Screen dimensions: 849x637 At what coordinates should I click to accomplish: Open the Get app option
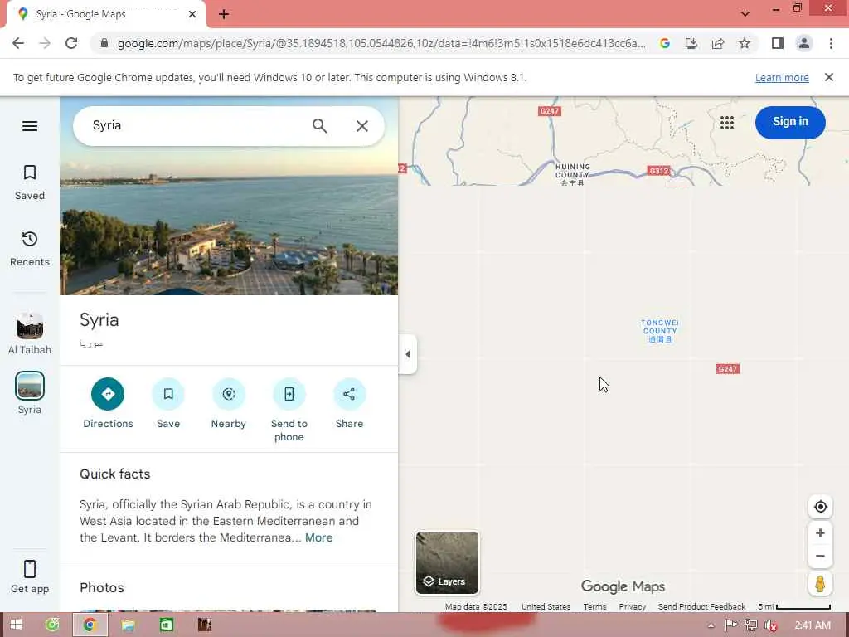[x=30, y=577]
